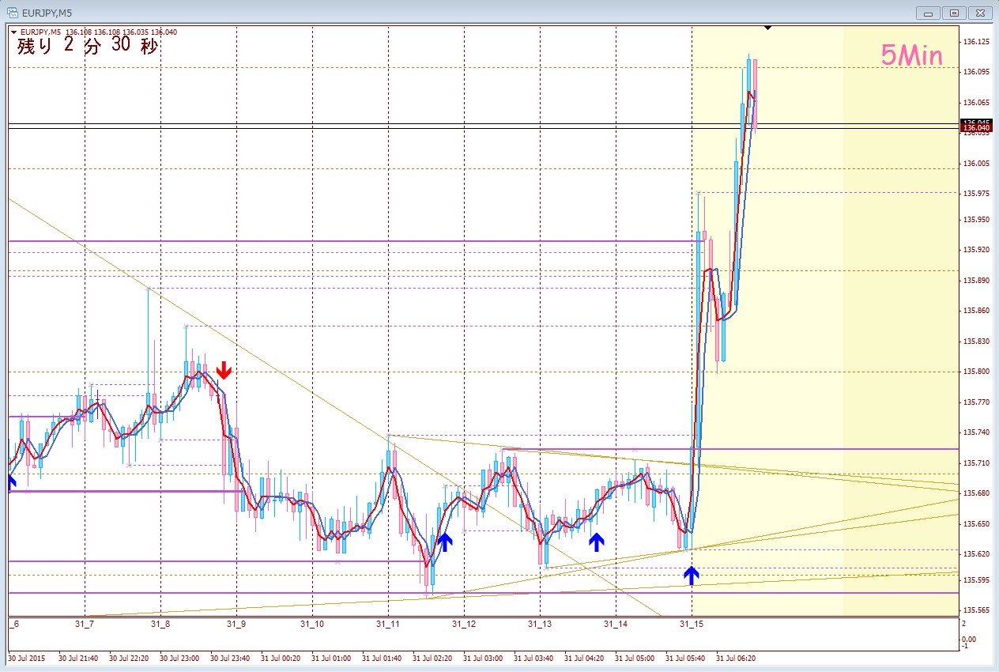Click the EURJPY,M5 chart window icon

[13, 13]
